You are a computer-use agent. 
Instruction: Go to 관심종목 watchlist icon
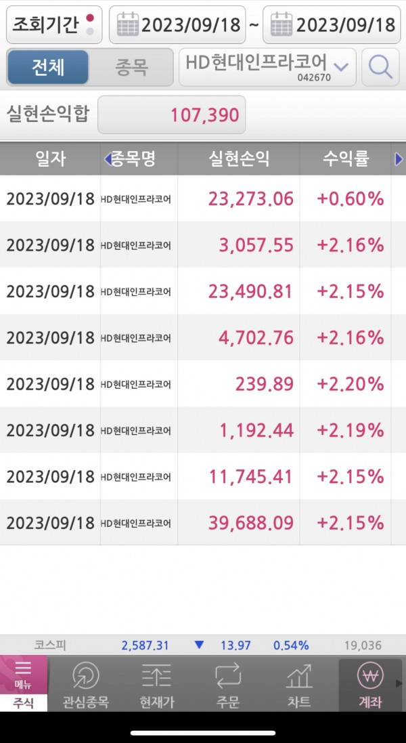(86, 684)
